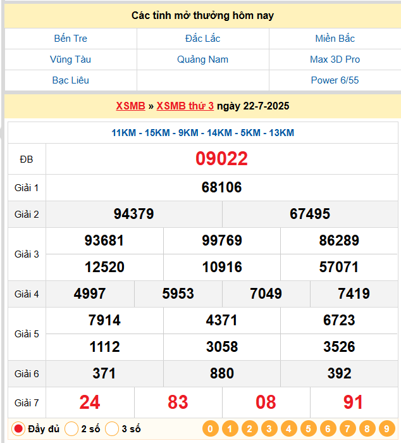Click the Giải 5 row label

coord(27,334)
